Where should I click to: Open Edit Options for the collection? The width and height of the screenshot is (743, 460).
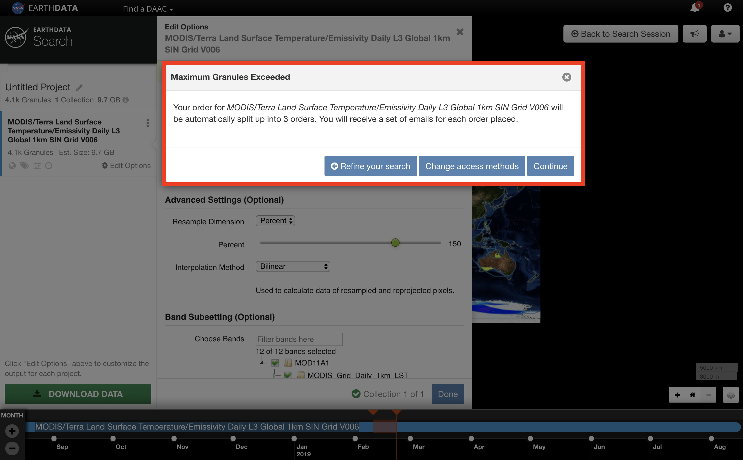coord(126,165)
